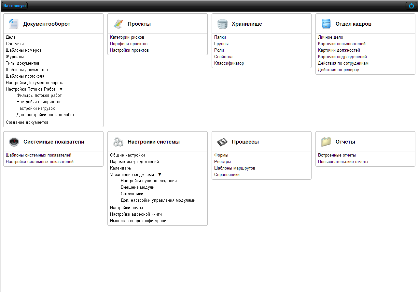Open Импорт/экспорт конфигурации link
The height and width of the screenshot is (292, 418).
point(139,221)
